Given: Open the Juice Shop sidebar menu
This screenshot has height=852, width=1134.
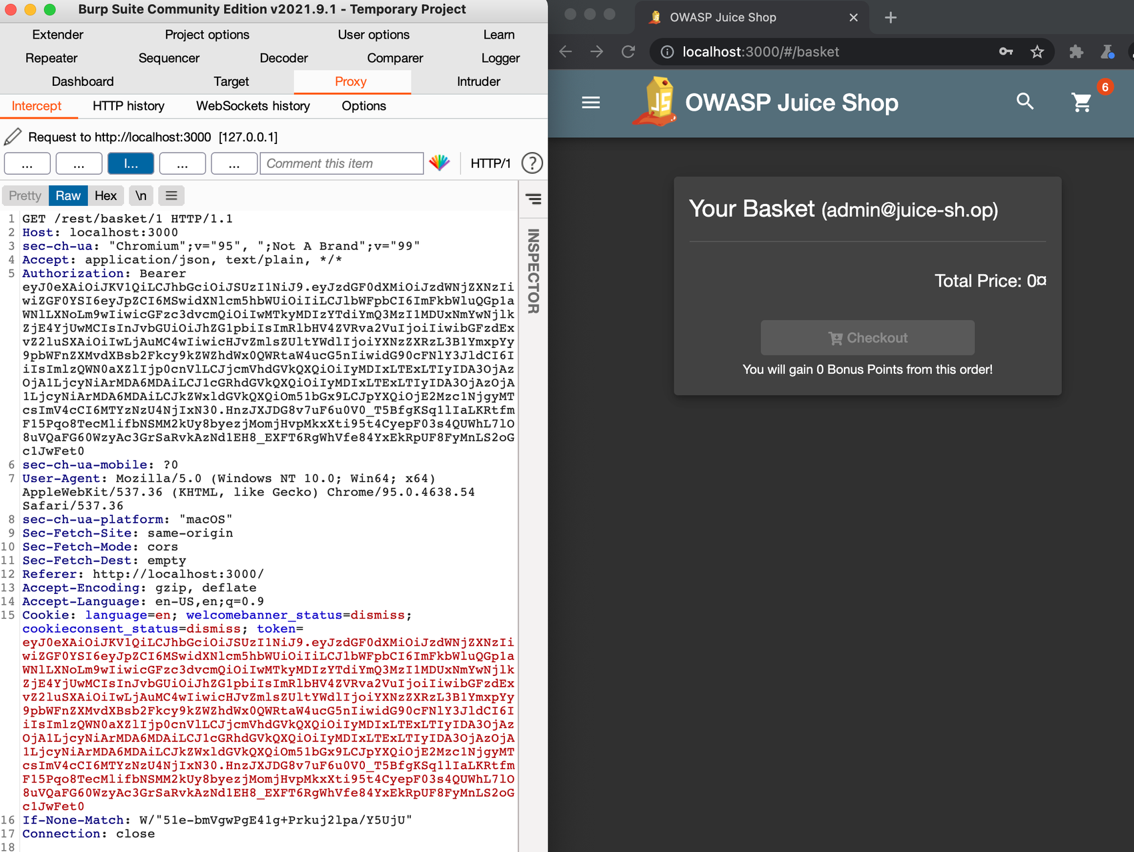Looking at the screenshot, I should tap(590, 103).
